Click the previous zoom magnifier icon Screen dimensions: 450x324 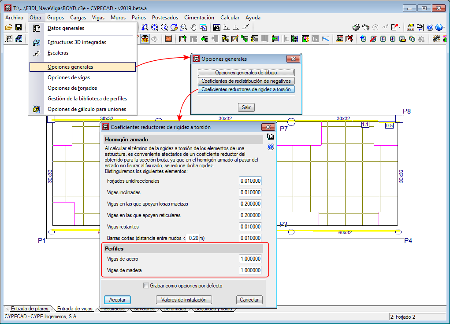(x=145, y=28)
